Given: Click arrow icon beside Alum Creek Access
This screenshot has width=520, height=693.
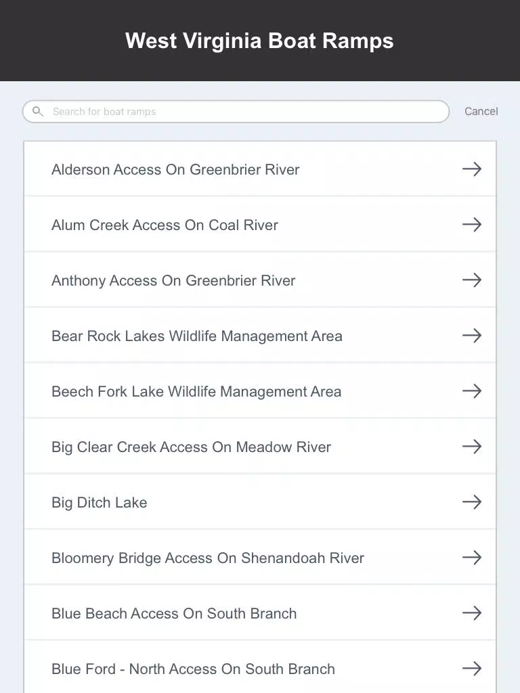Looking at the screenshot, I should pyautogui.click(x=472, y=225).
